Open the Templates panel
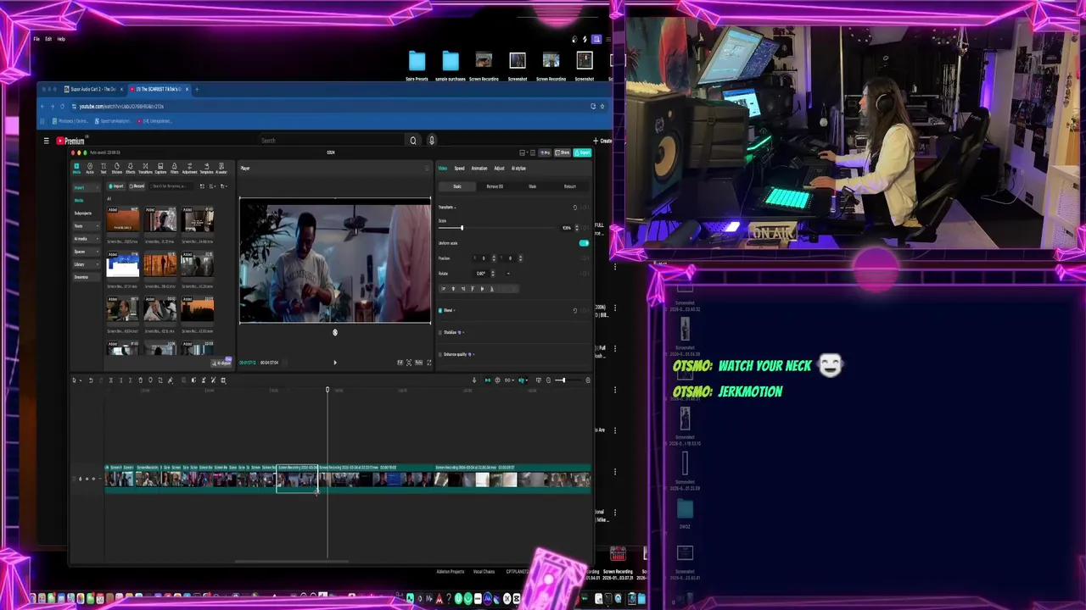 pyautogui.click(x=206, y=169)
